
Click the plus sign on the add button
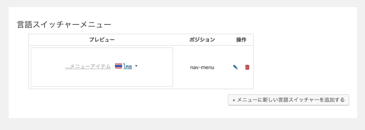pos(234,100)
